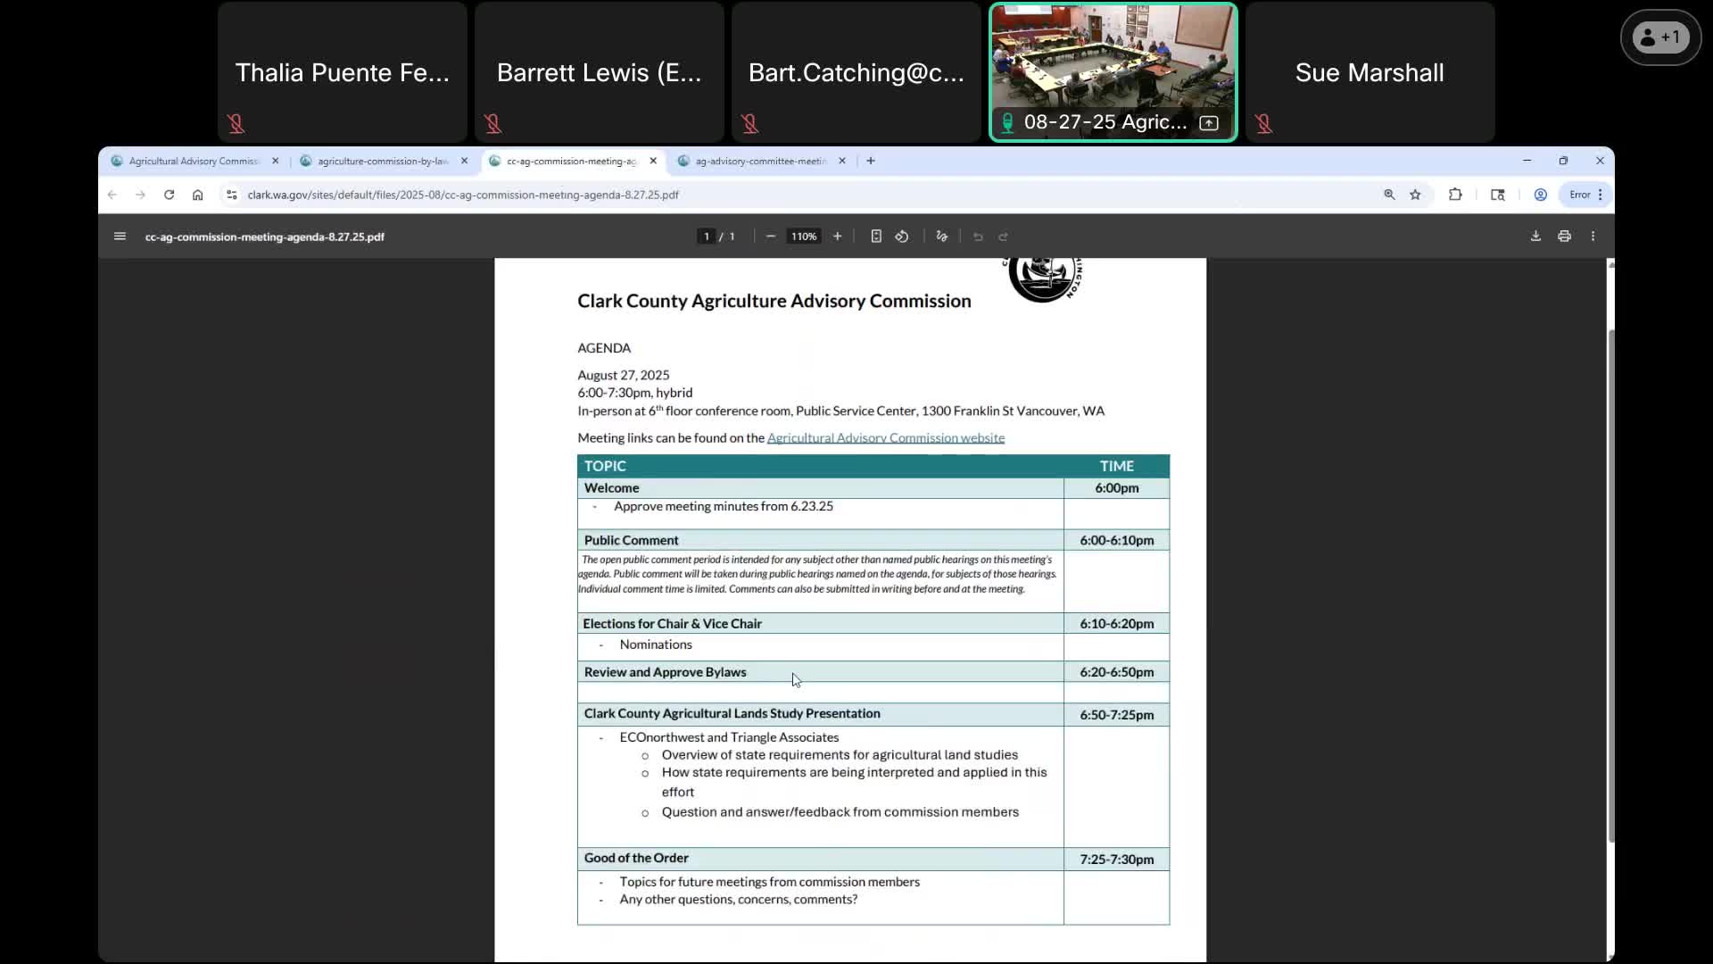Open Chrome Error menu button
The image size is (1713, 964).
[1585, 195]
